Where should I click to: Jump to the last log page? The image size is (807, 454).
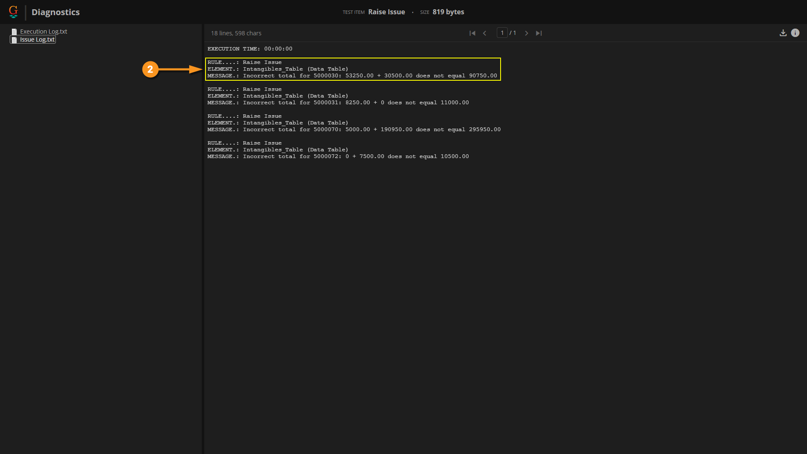click(539, 33)
